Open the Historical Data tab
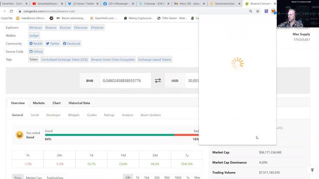 tap(79, 103)
